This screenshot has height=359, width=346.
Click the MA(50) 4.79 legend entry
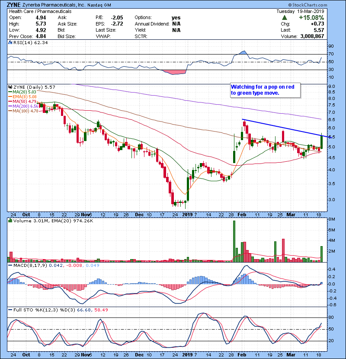pyautogui.click(x=22, y=101)
